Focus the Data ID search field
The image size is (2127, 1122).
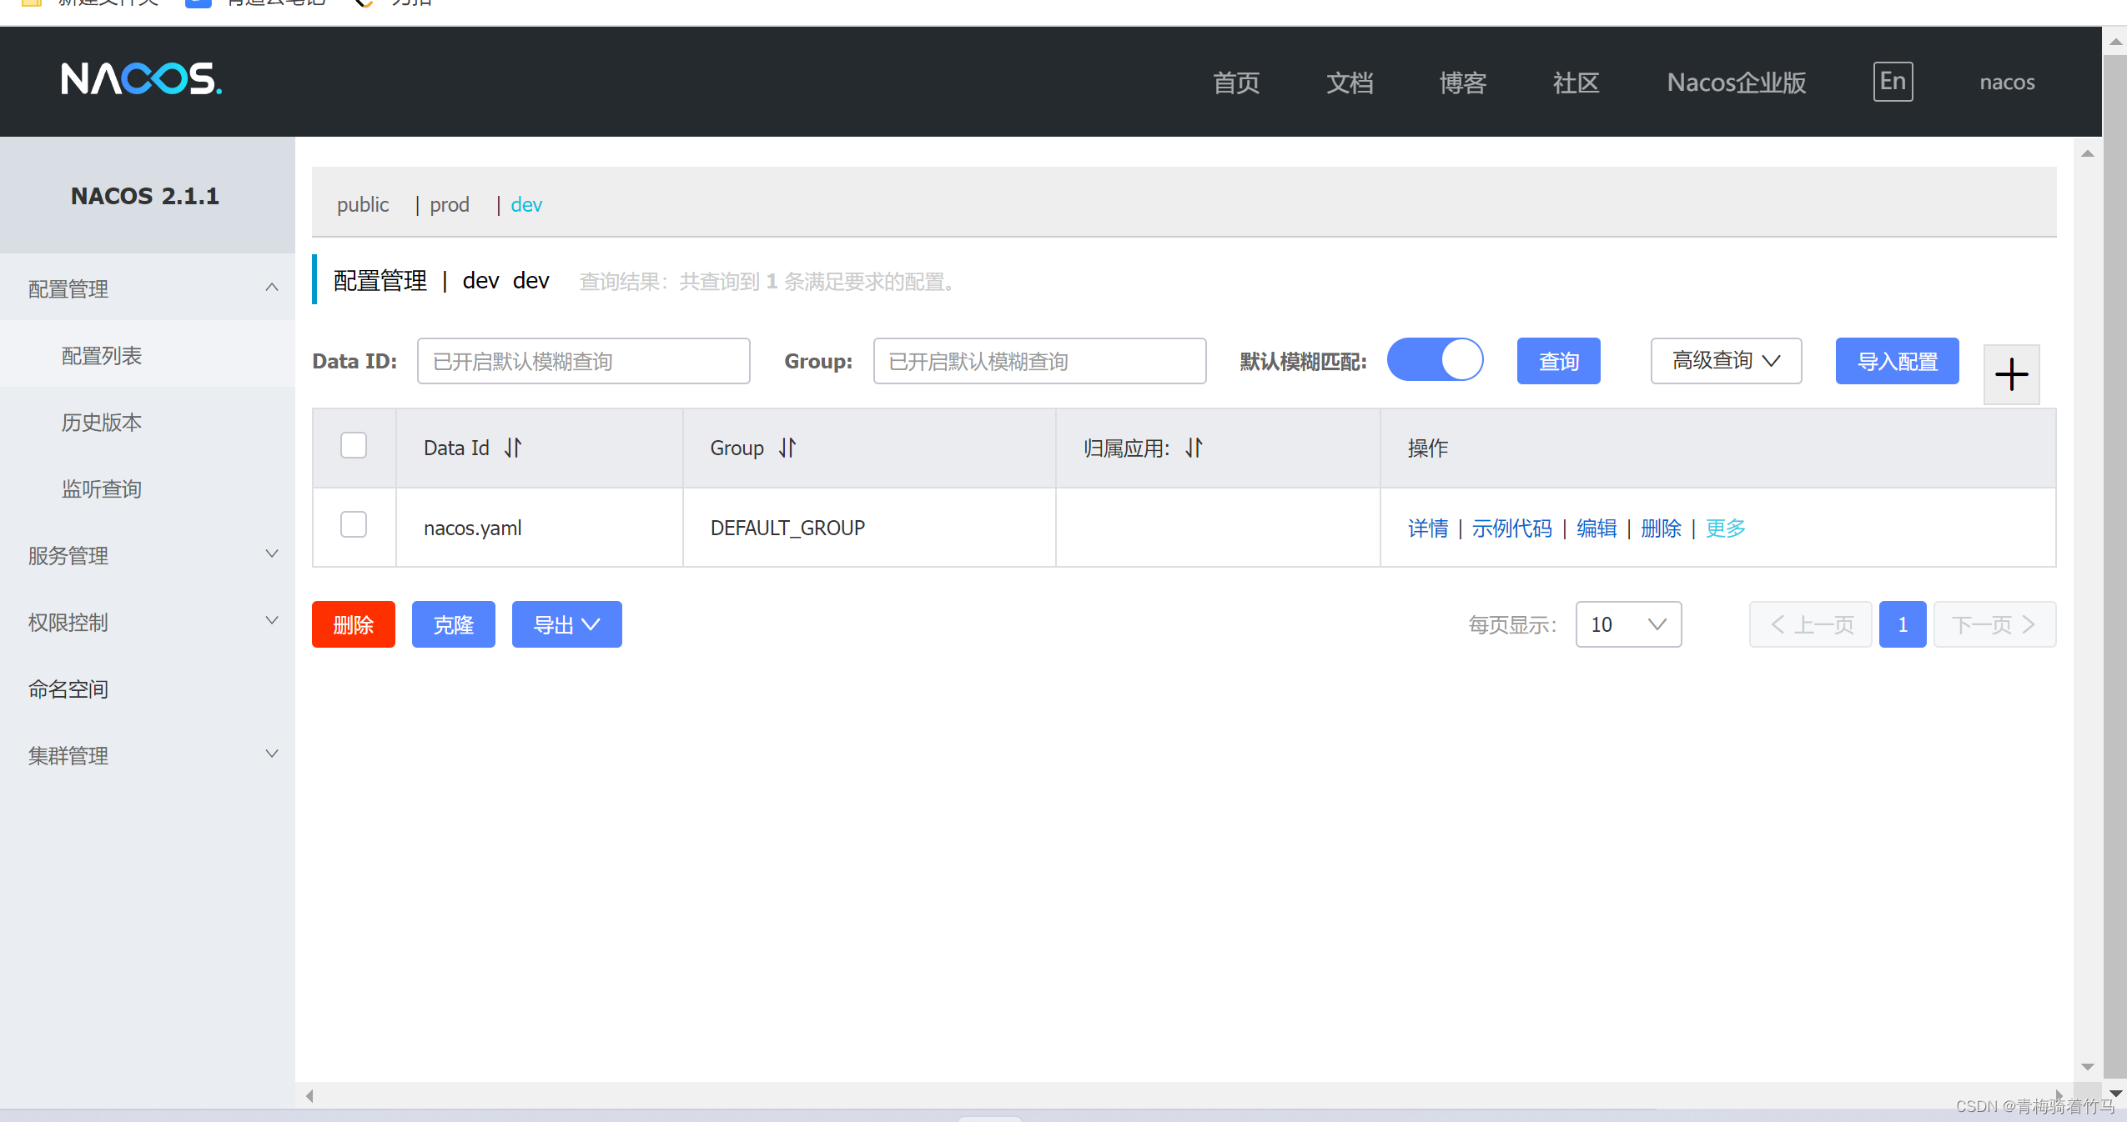583,361
